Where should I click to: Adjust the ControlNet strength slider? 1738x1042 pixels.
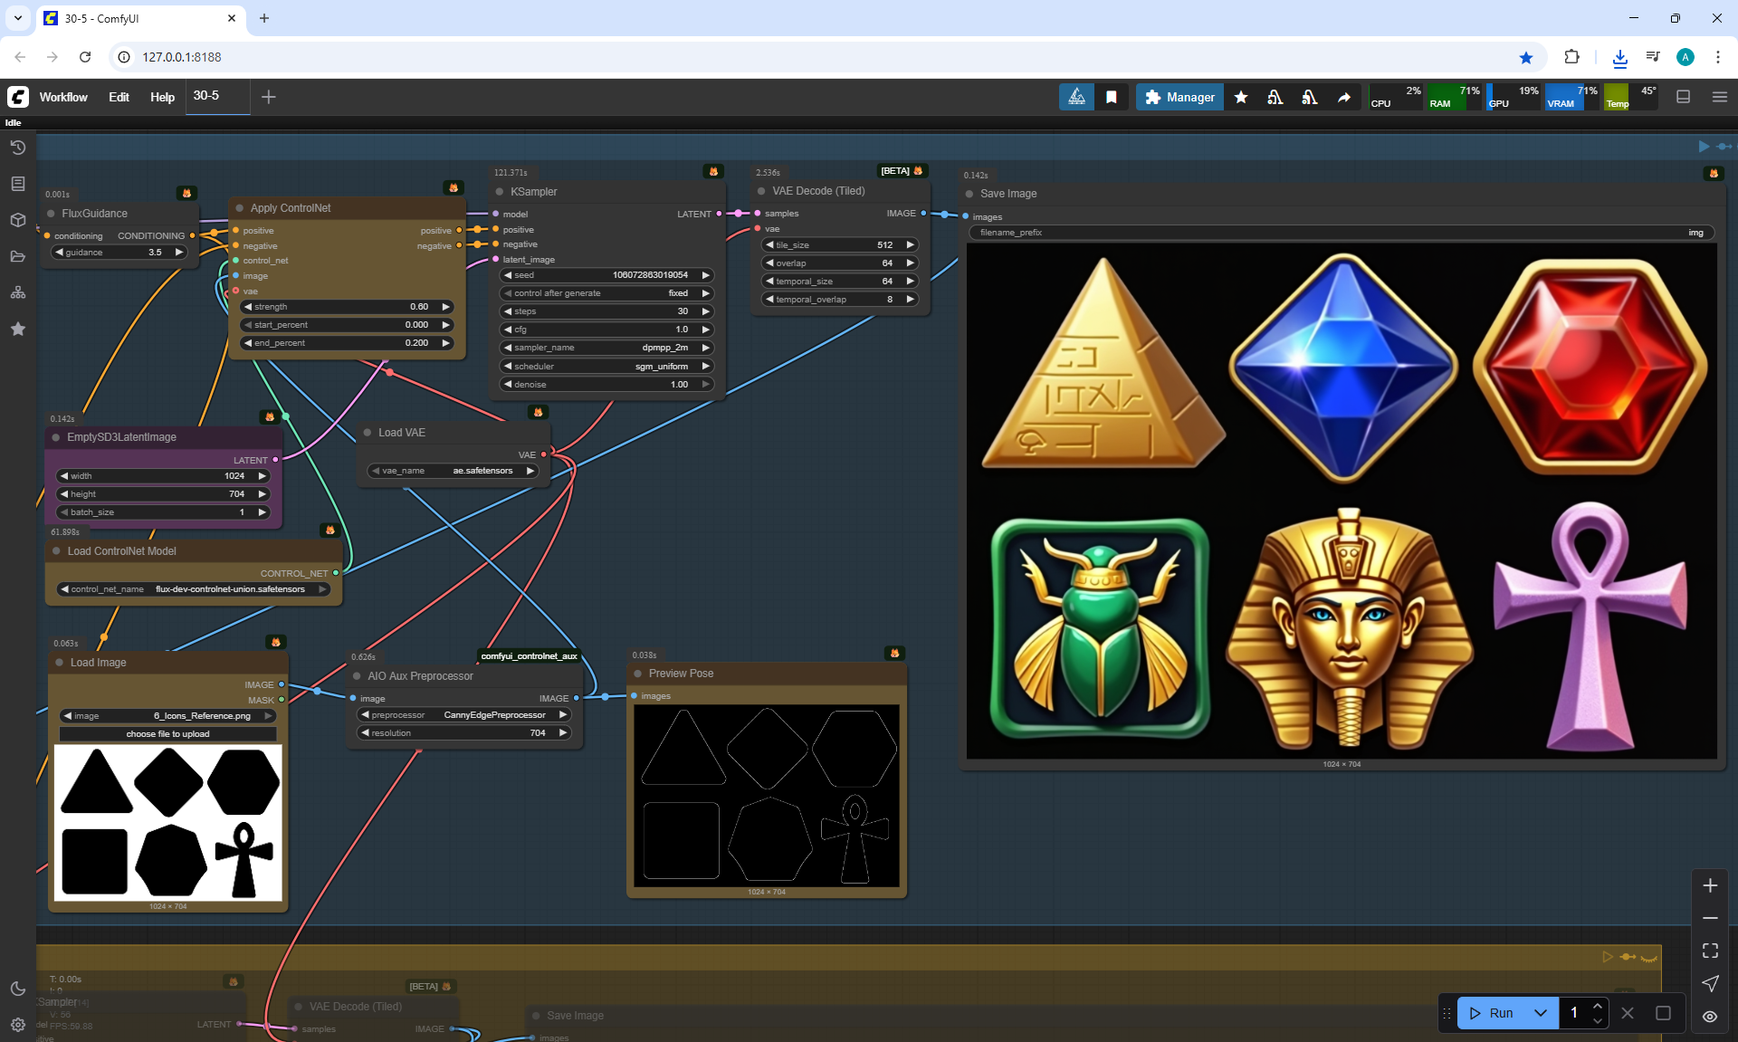click(x=347, y=307)
